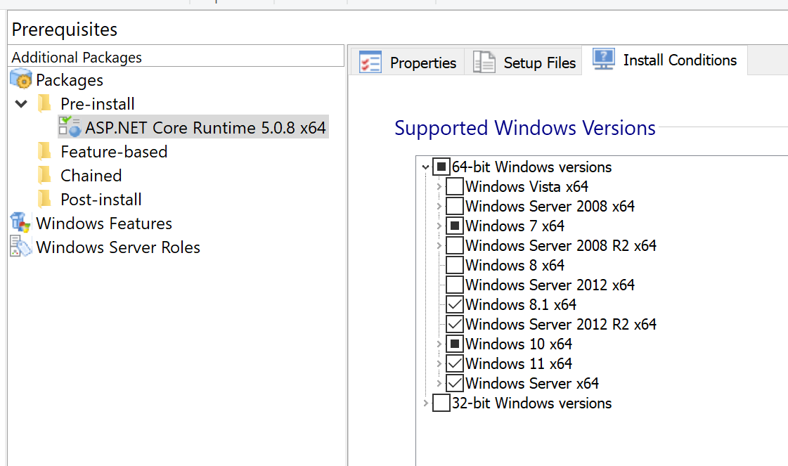The height and width of the screenshot is (466, 788).
Task: Check the Windows 8 x64 box
Action: click(455, 265)
